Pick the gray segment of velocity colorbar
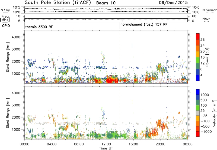The width and height of the screenshot is (217, 150). click(198, 113)
